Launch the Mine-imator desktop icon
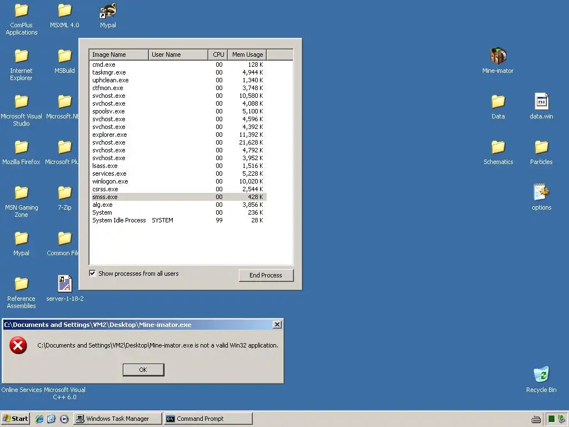This screenshot has width=569, height=427. (498, 56)
